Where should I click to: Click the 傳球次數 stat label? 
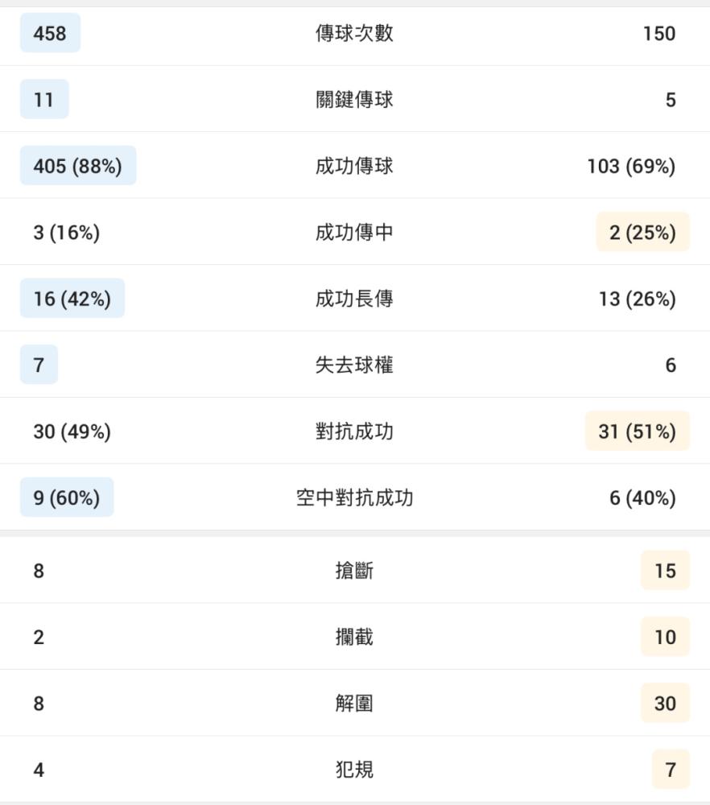click(x=354, y=33)
